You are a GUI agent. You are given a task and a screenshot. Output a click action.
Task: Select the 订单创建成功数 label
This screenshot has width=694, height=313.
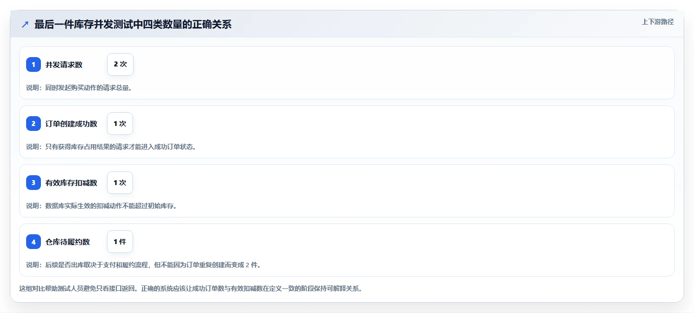click(x=71, y=124)
